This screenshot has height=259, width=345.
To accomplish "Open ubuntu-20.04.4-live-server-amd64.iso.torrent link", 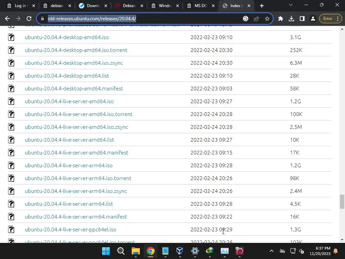I will [79, 114].
